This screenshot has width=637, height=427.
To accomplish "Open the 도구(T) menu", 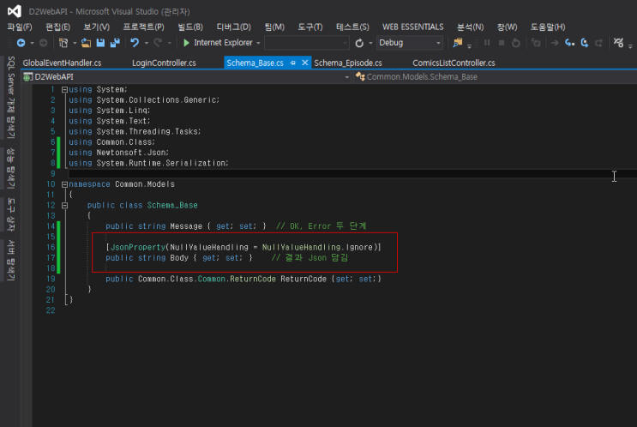I will tap(310, 27).
